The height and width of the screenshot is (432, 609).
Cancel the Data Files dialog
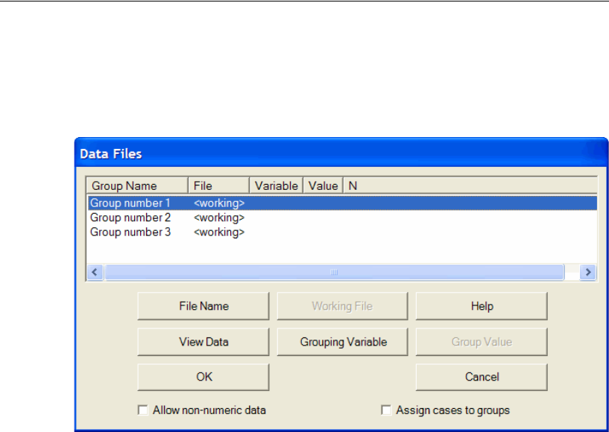tap(482, 377)
